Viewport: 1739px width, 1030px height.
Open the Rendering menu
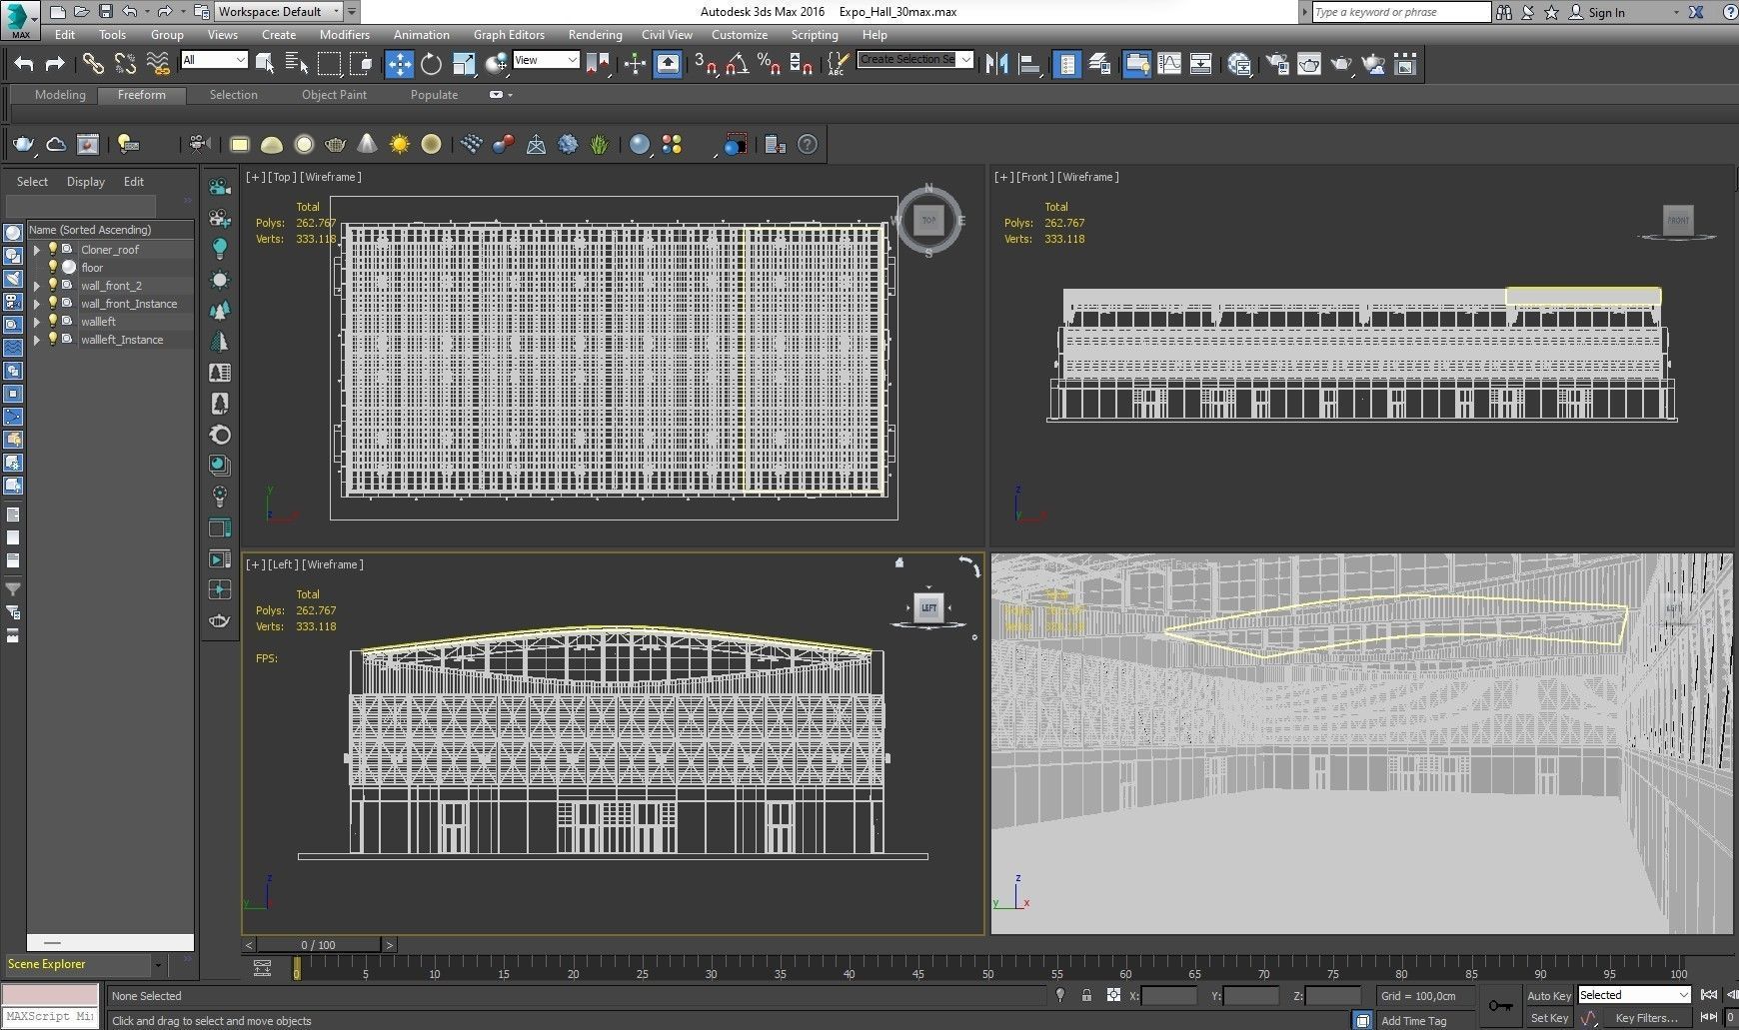pos(595,34)
